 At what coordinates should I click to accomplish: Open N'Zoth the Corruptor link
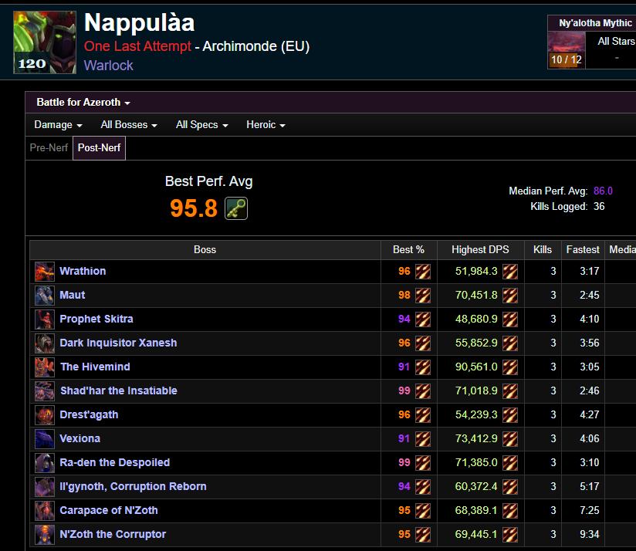pos(113,534)
